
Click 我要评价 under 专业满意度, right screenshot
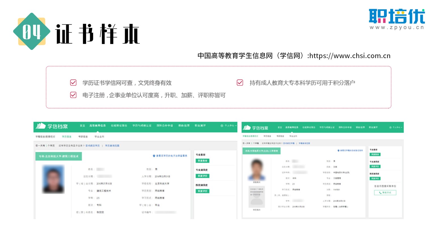(x=375, y=166)
